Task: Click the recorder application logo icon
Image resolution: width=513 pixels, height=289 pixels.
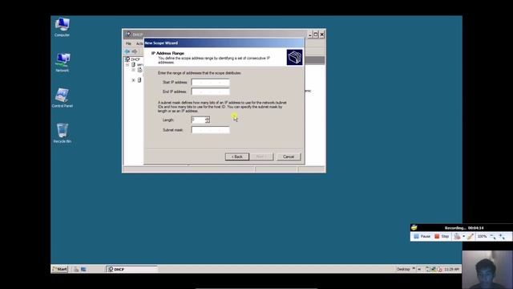Action: [x=414, y=227]
